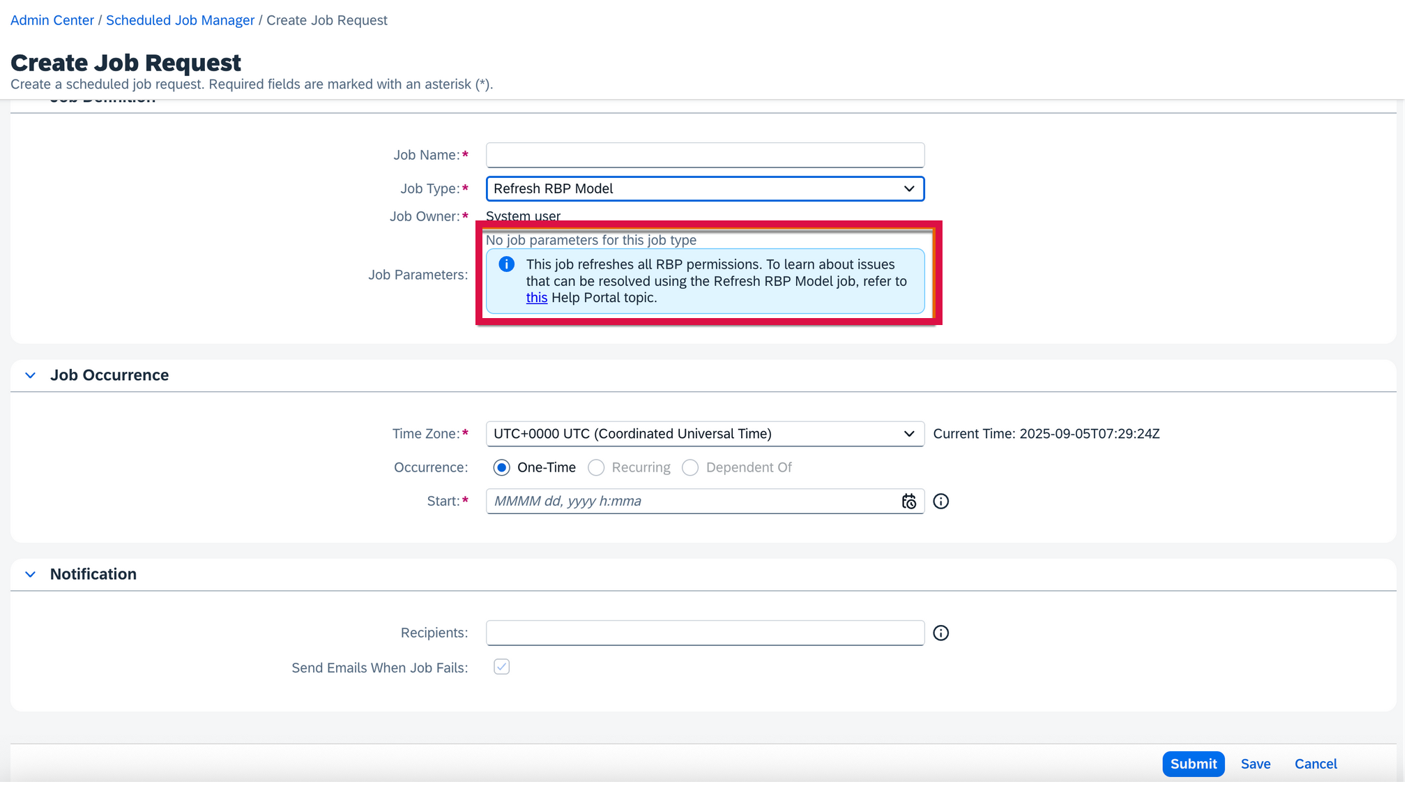
Task: Toggle the Send Emails When Job Fails checkbox
Action: coord(501,667)
